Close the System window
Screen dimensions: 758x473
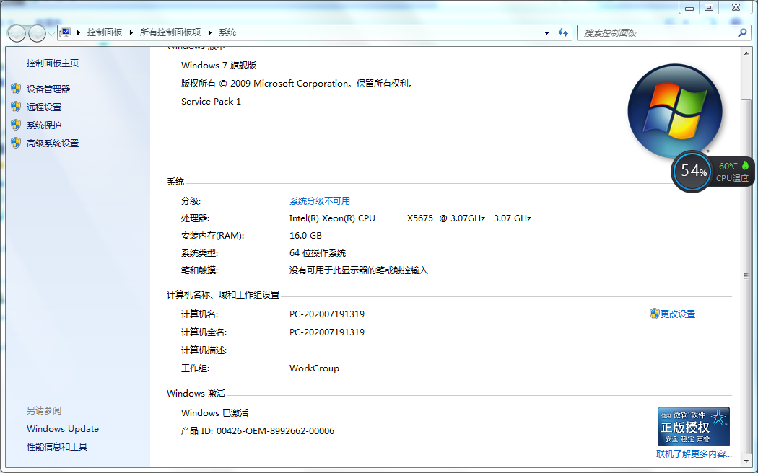[736, 8]
